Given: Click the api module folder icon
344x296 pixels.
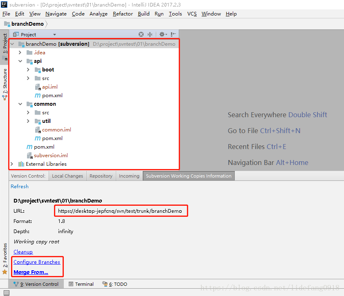Looking at the screenshot, I should [29, 61].
